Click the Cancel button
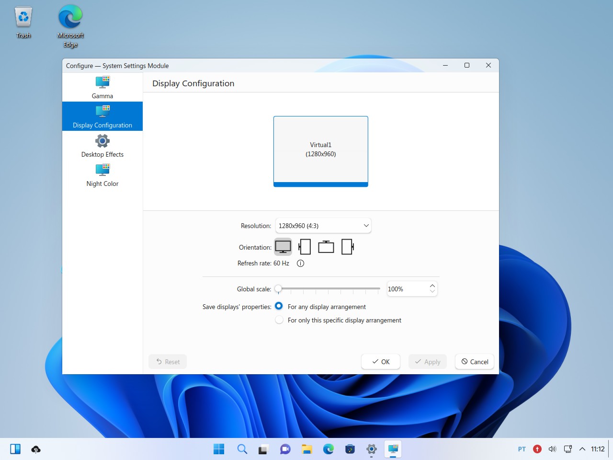Image resolution: width=613 pixels, height=460 pixels. (x=475, y=362)
